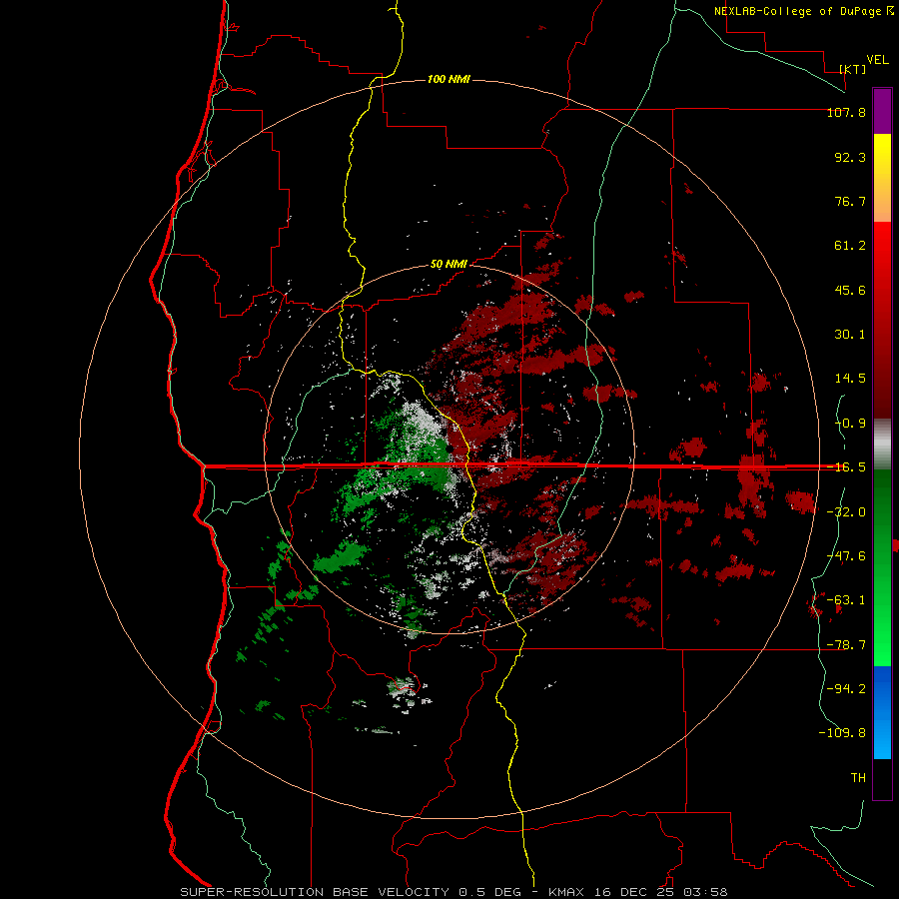Click the -94.2 velocity scale value

pos(846,688)
